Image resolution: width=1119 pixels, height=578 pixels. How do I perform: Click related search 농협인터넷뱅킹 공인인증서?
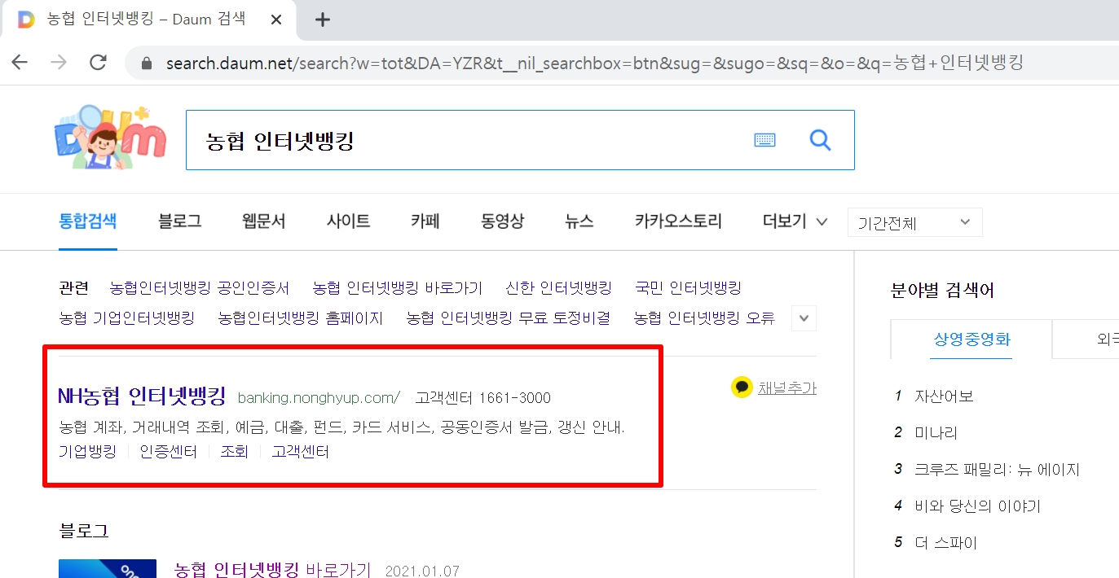tap(200, 287)
